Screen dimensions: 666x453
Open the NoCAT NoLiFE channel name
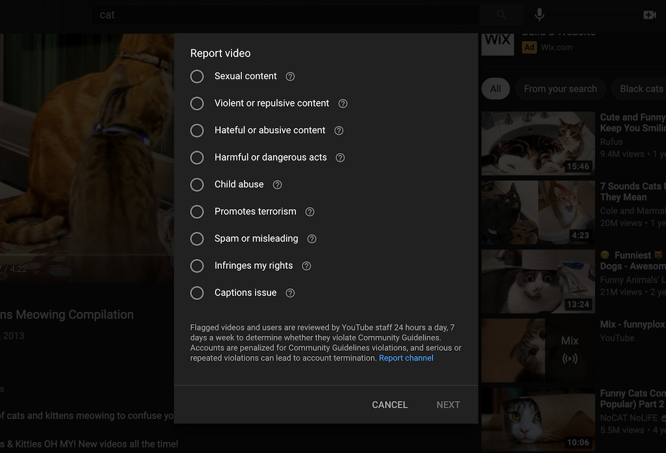[x=629, y=418]
